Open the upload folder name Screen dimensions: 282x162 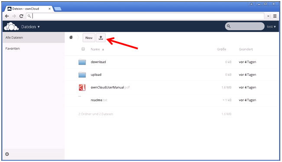(96, 75)
